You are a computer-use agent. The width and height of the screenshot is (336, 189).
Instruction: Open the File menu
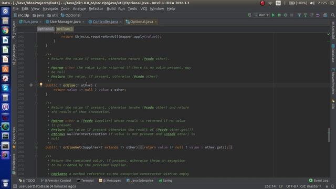pos(15,9)
